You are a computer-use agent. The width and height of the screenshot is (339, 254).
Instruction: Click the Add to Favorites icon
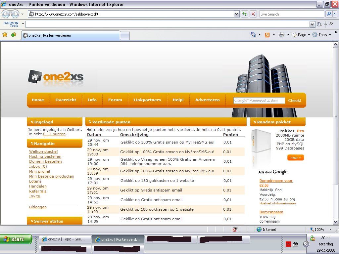point(14,34)
